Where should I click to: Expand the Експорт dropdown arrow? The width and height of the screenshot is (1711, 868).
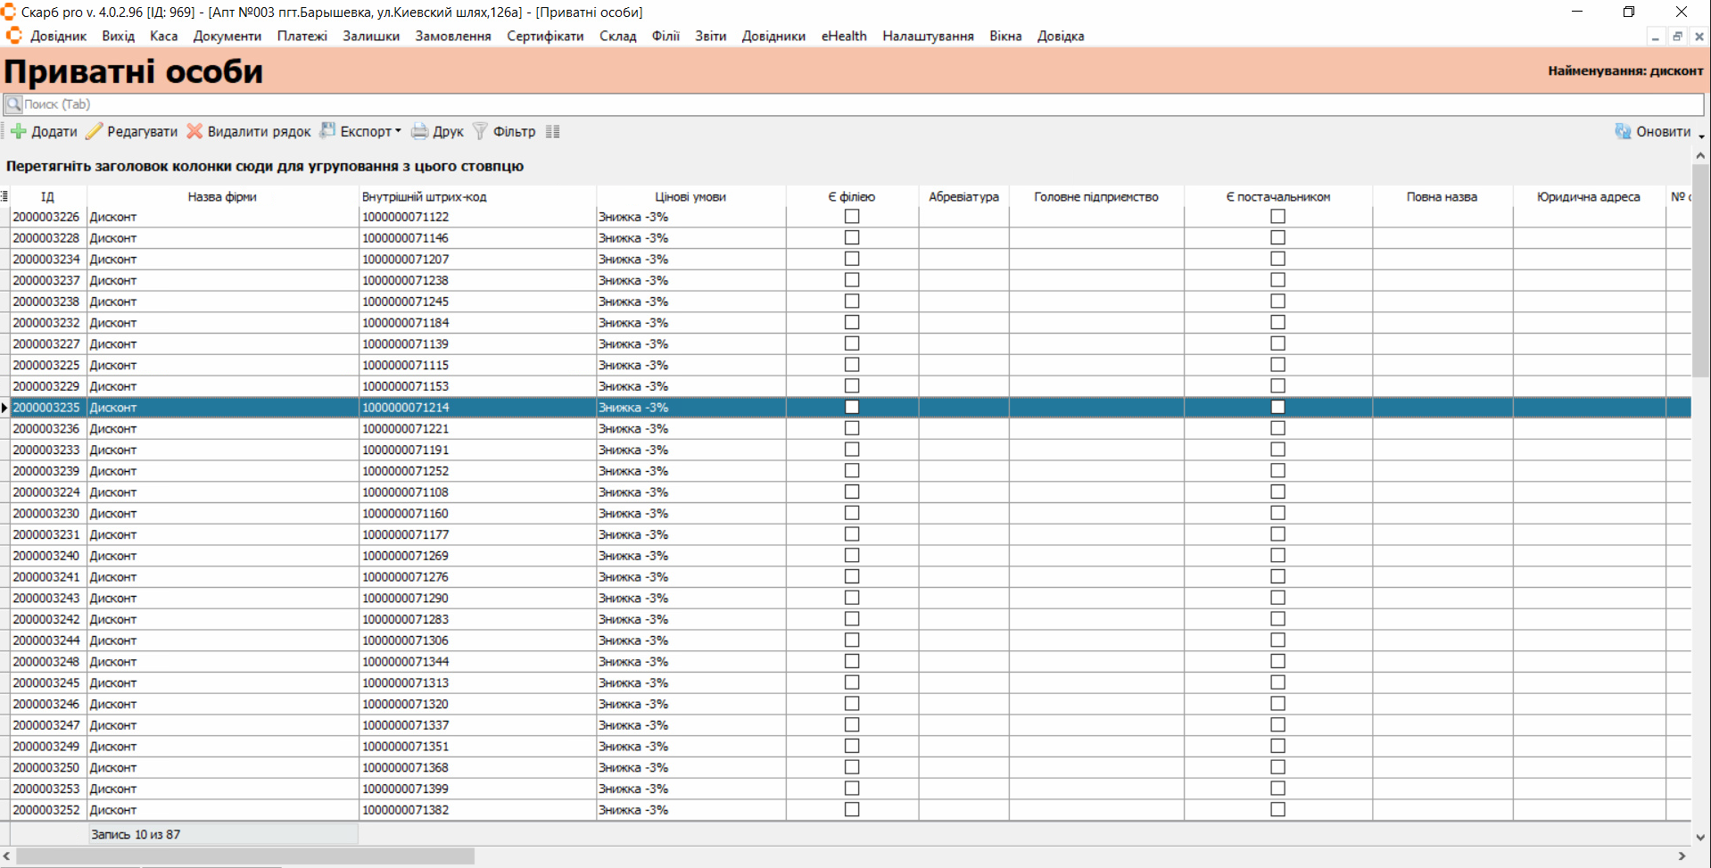(398, 131)
